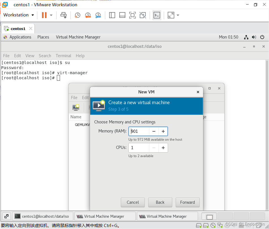Click the Mon 01:50 clock

(229, 37)
